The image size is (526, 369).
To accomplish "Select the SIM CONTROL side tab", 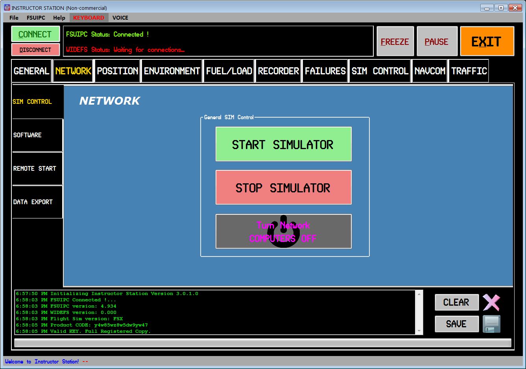I will click(37, 101).
